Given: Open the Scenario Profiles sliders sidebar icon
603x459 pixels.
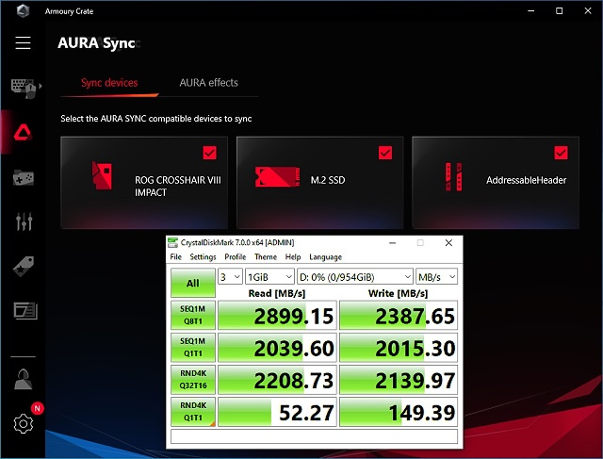Looking at the screenshot, I should [x=24, y=221].
